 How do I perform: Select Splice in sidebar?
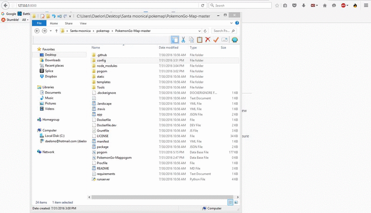coord(49,71)
